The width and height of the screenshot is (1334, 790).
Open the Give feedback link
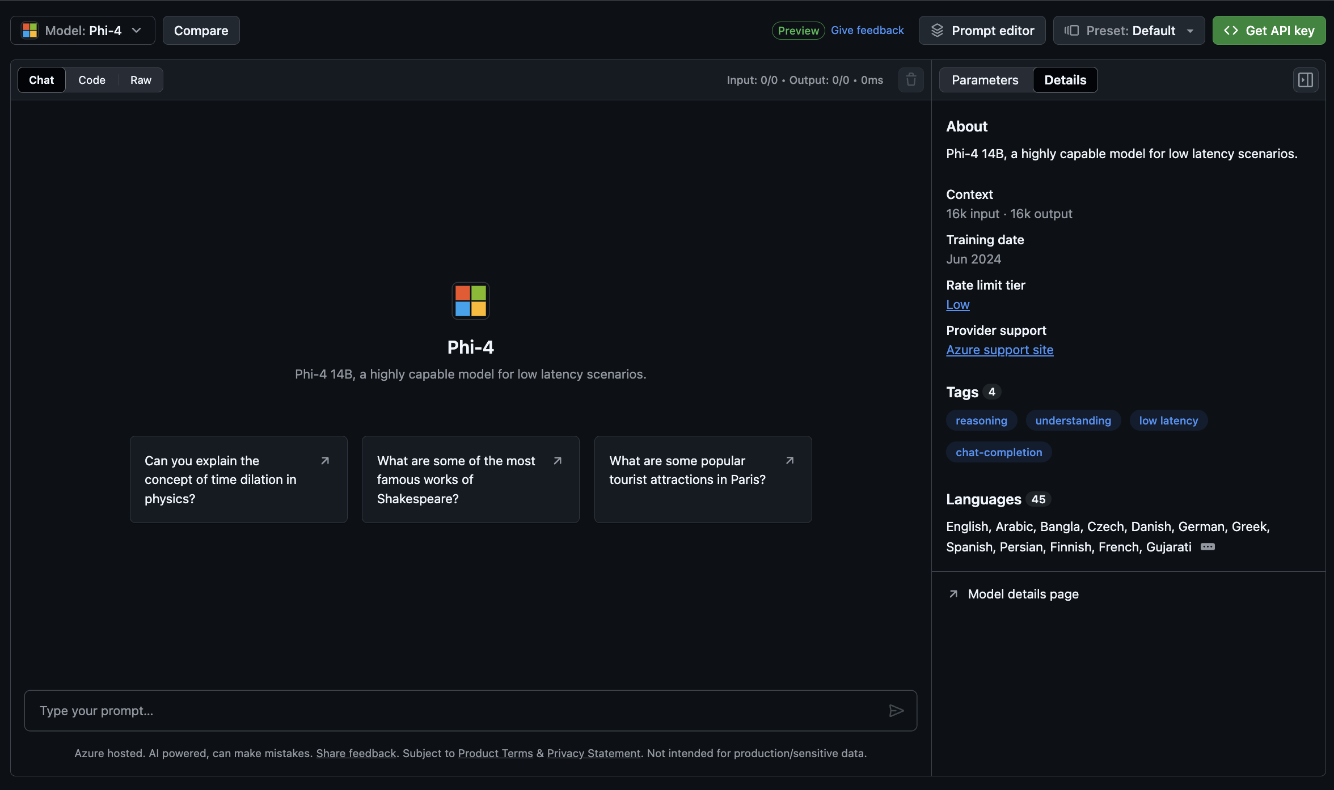(x=867, y=30)
